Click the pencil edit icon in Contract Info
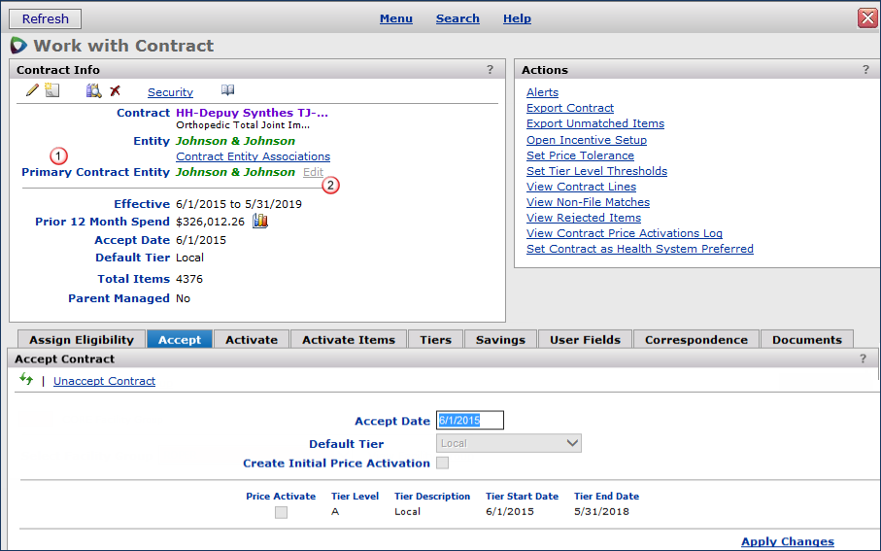The image size is (881, 551). pyautogui.click(x=32, y=90)
